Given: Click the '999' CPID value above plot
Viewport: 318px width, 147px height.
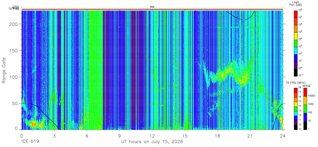Looking at the screenshot, I should click(152, 7).
